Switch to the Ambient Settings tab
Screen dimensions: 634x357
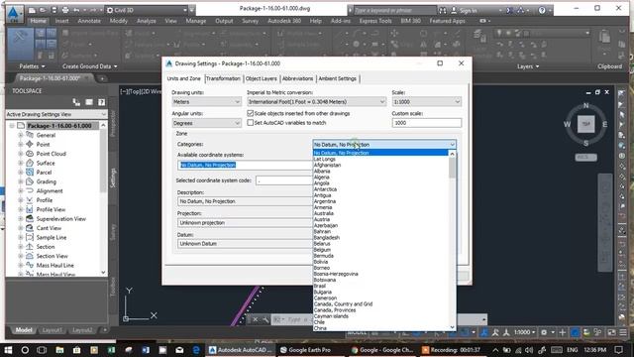tap(338, 78)
